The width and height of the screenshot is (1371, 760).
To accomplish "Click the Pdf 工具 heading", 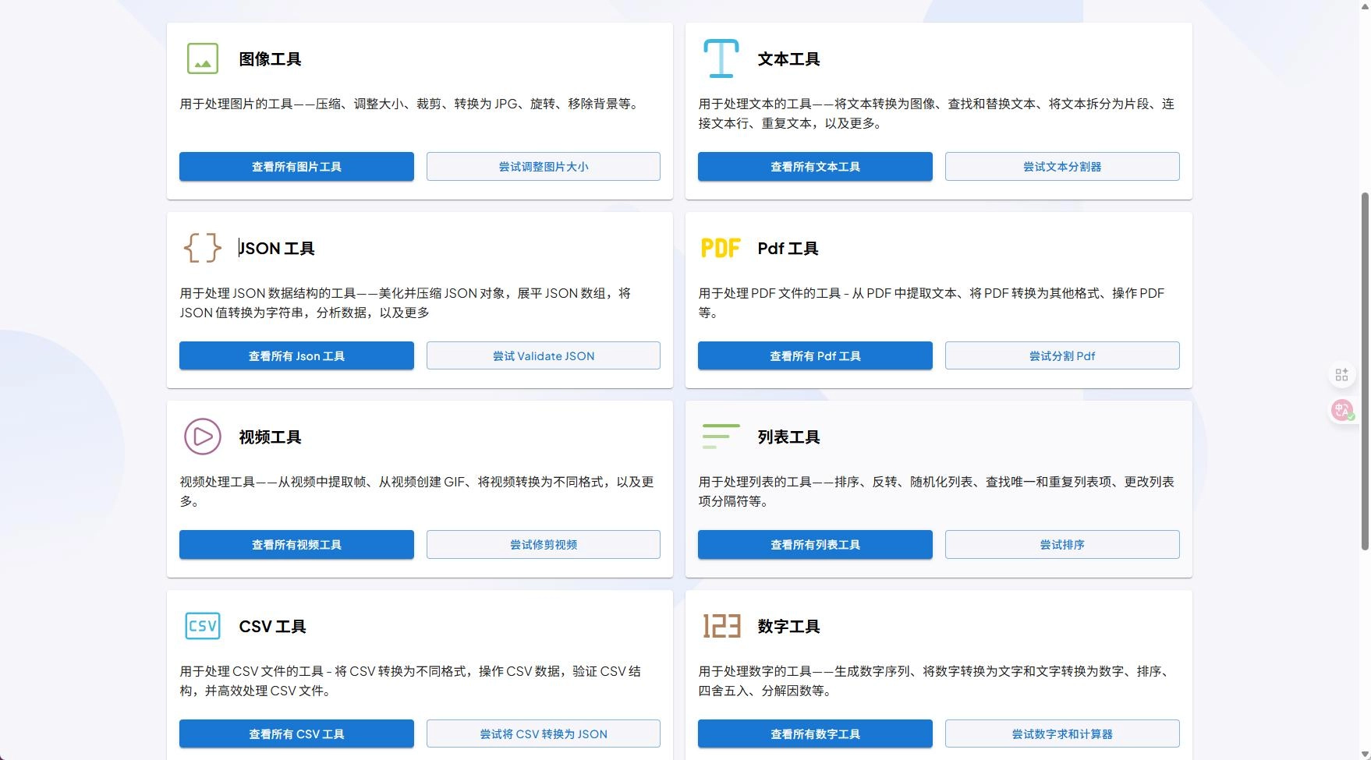I will (x=788, y=249).
